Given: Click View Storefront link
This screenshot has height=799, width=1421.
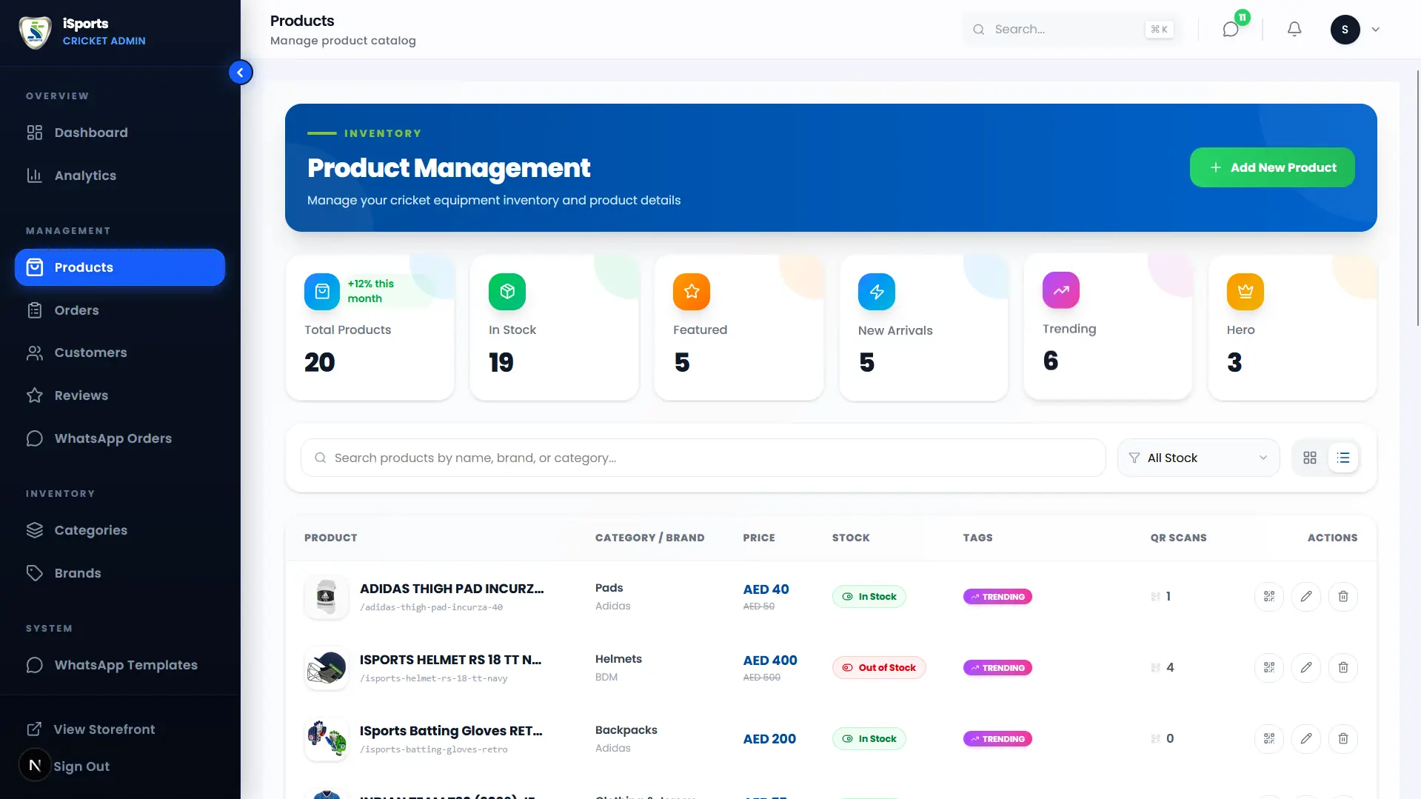Looking at the screenshot, I should pos(104,729).
